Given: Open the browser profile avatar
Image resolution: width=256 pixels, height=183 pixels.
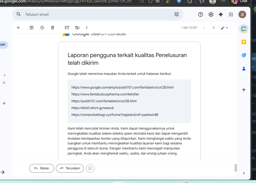Looking at the screenshot, I should (212, 1).
